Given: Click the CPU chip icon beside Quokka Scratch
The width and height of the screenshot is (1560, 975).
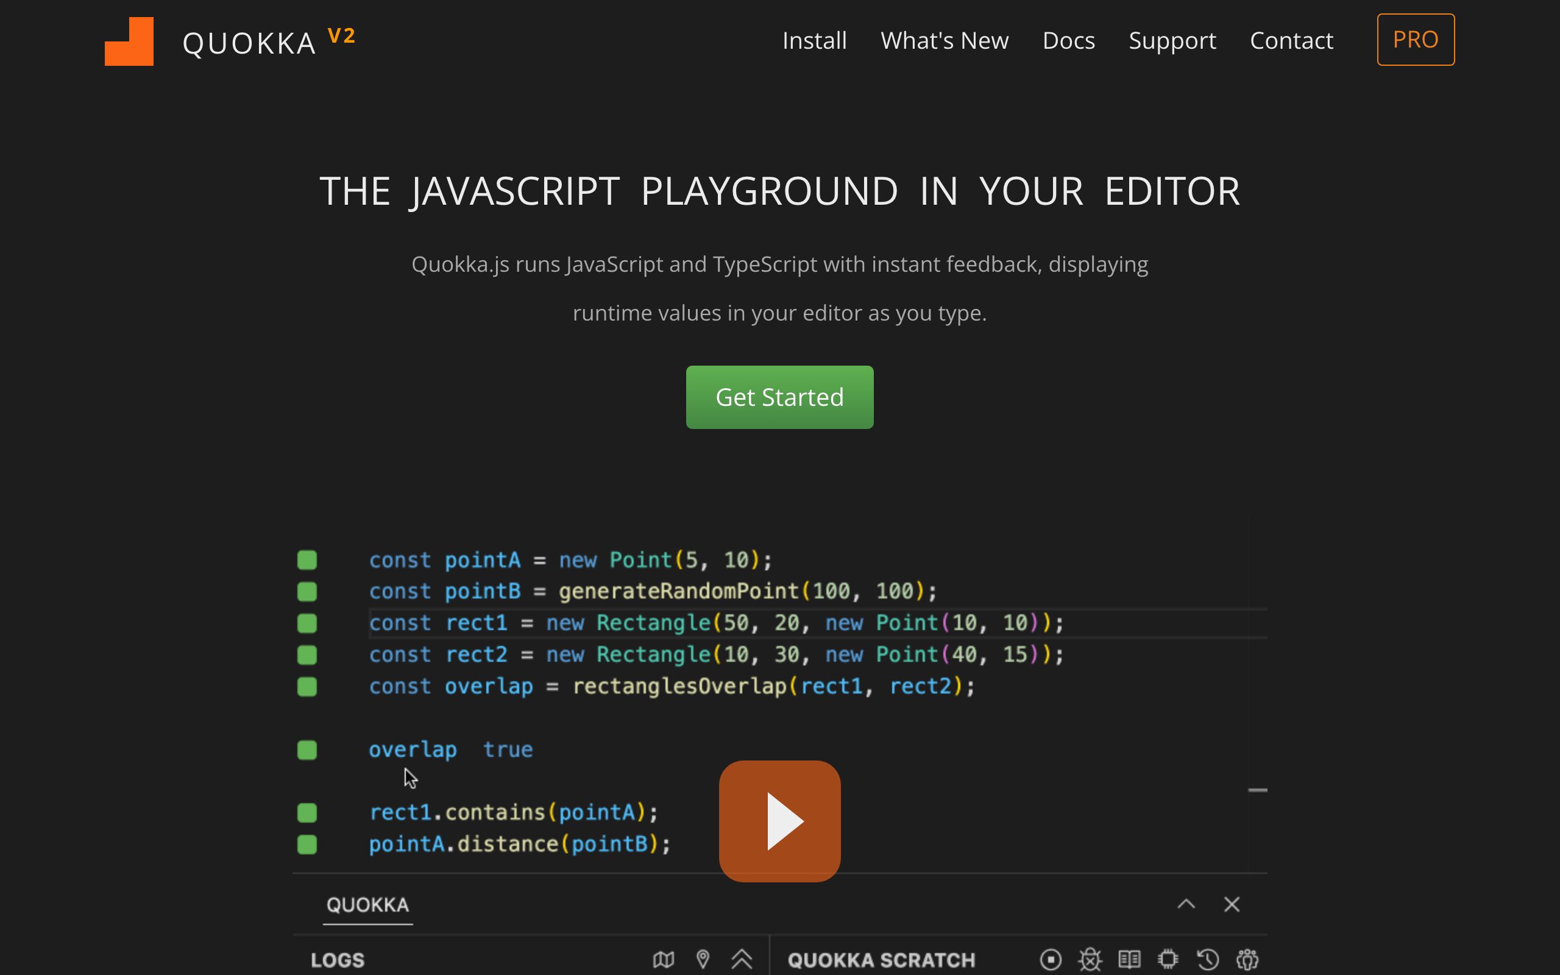Looking at the screenshot, I should click(1168, 960).
